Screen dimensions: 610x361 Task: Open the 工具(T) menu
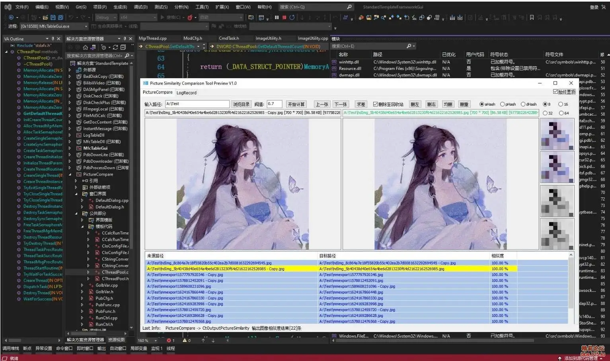(202, 7)
